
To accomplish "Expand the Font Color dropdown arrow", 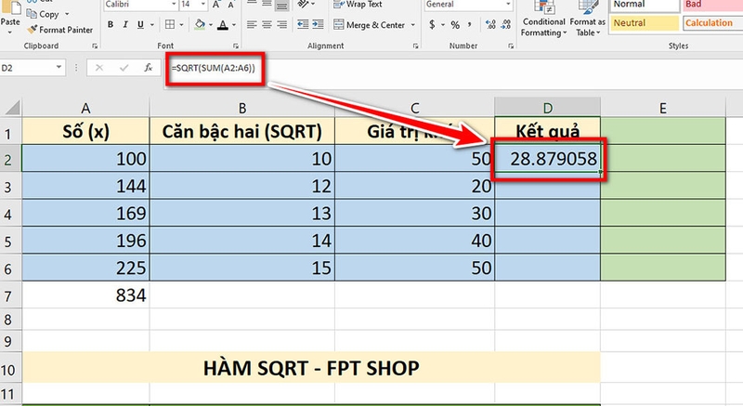I will (x=234, y=25).
